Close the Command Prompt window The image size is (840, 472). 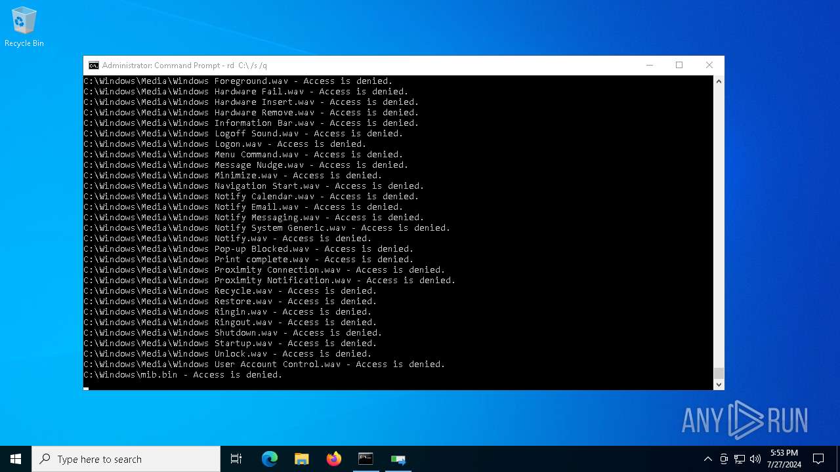709,66
